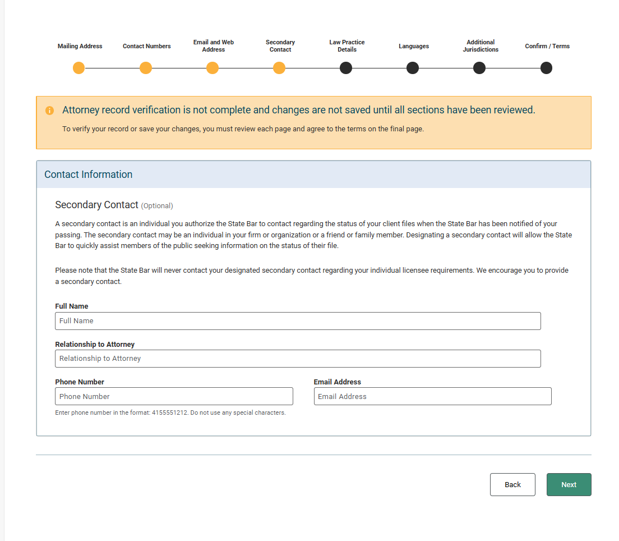
Task: Select the Law Practice Details label
Action: tap(347, 46)
